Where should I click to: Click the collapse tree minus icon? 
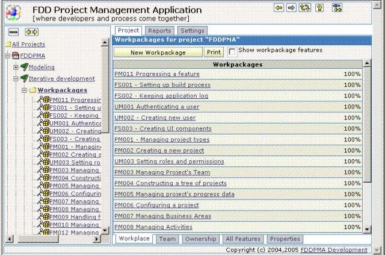(14, 31)
